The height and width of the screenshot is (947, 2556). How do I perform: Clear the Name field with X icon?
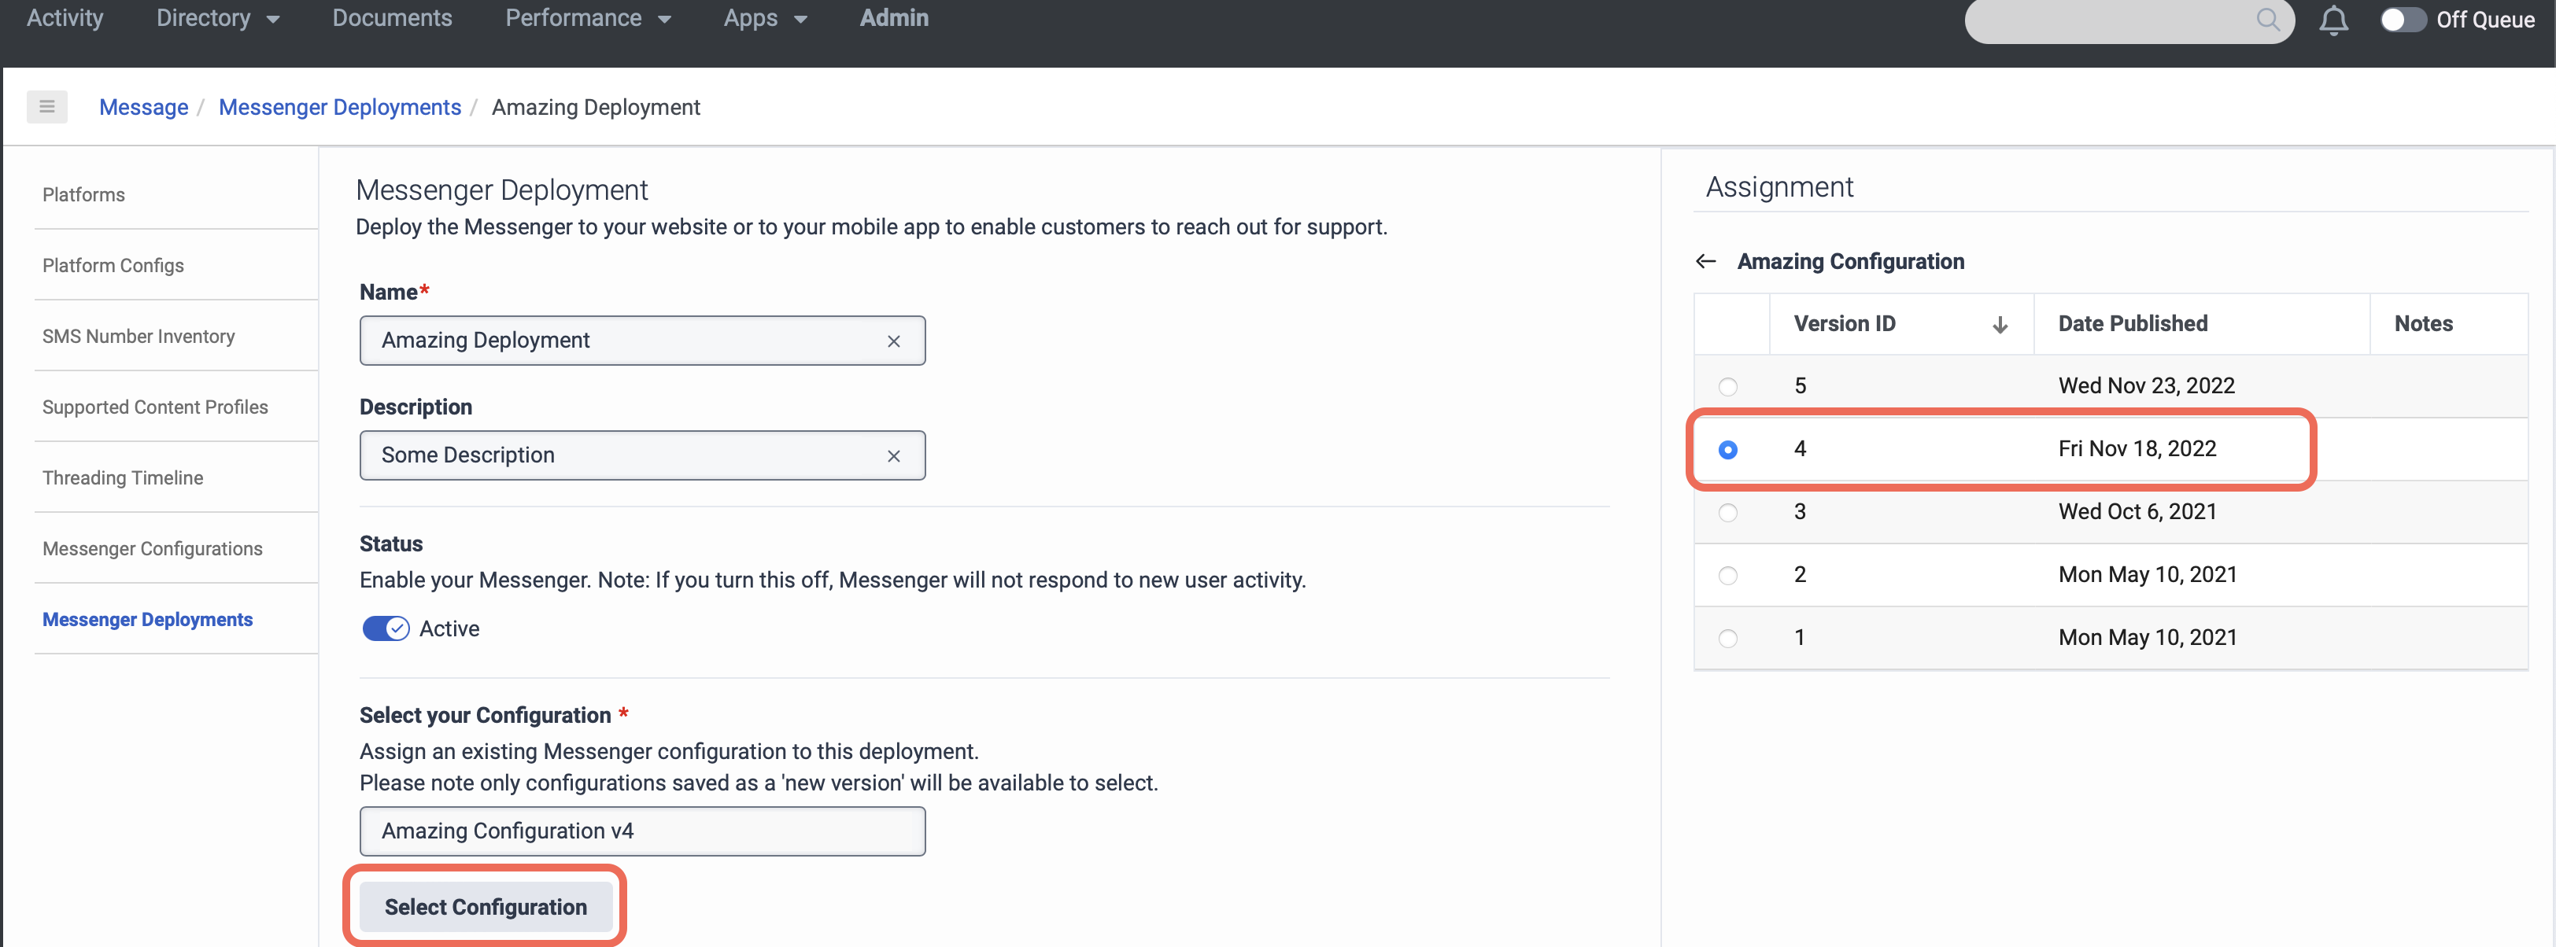893,341
